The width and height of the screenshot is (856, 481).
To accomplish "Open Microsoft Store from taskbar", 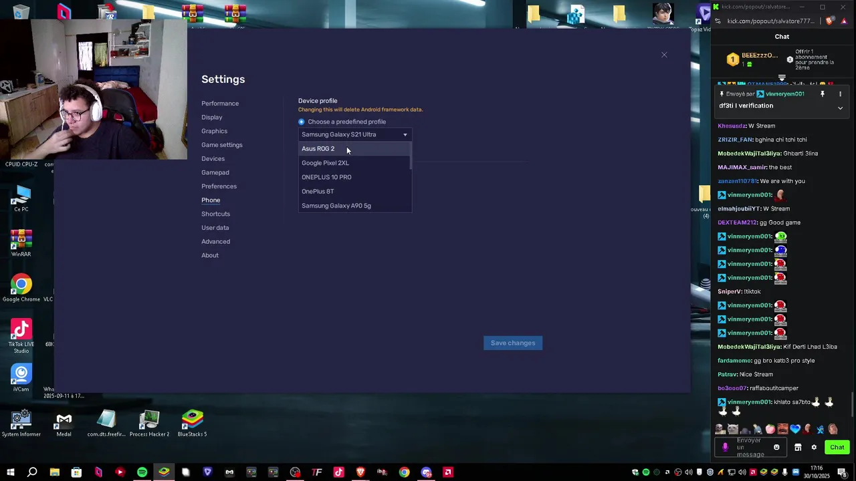I will tap(76, 472).
